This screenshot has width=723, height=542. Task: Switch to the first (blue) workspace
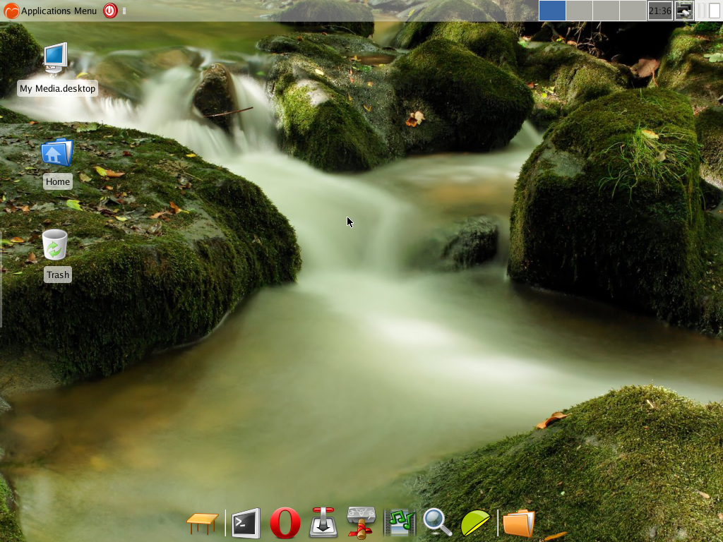pos(552,11)
